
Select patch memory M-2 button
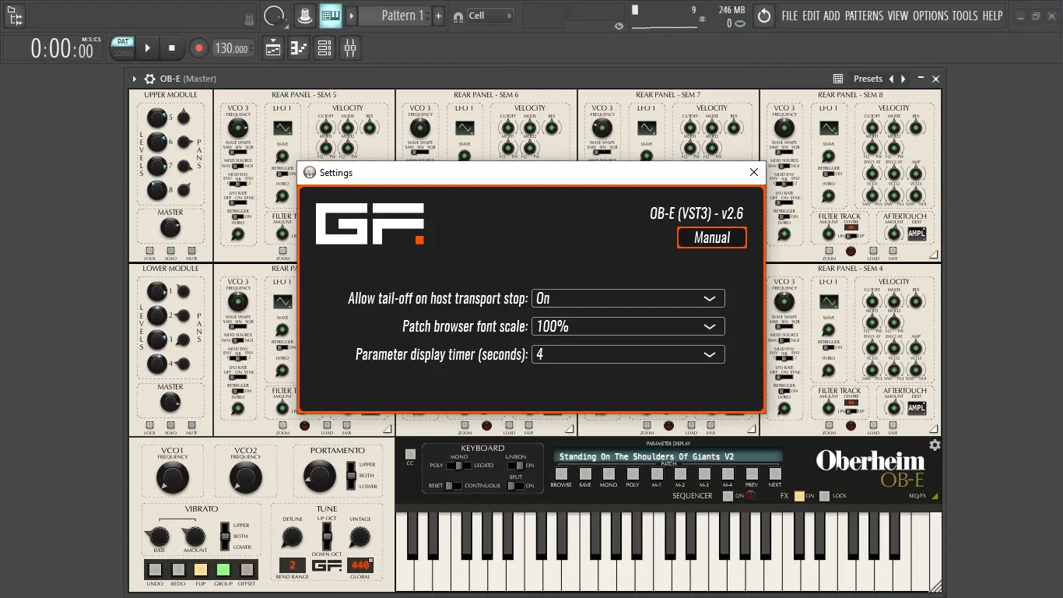point(680,473)
